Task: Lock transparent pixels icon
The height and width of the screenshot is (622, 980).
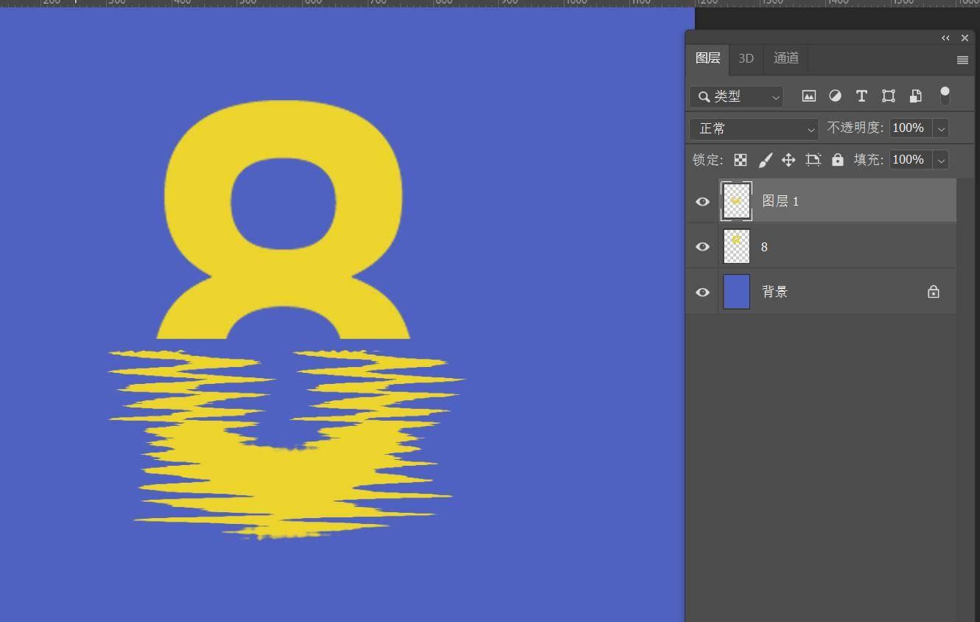Action: pos(741,160)
